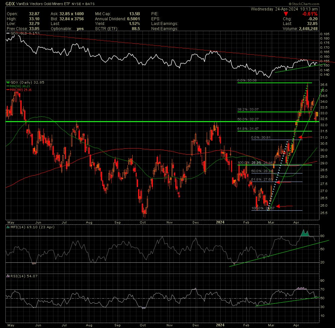Click the Volume value 2,448,248
The width and height of the screenshot is (335, 328).
point(308,29)
